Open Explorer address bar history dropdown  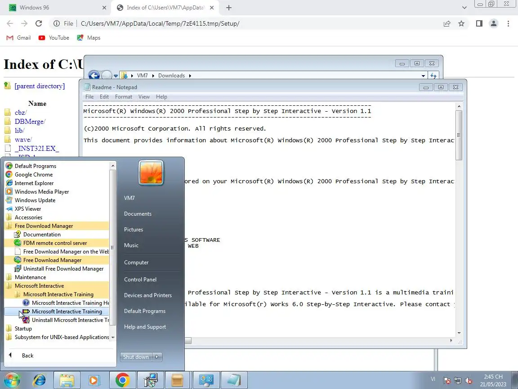click(x=423, y=76)
